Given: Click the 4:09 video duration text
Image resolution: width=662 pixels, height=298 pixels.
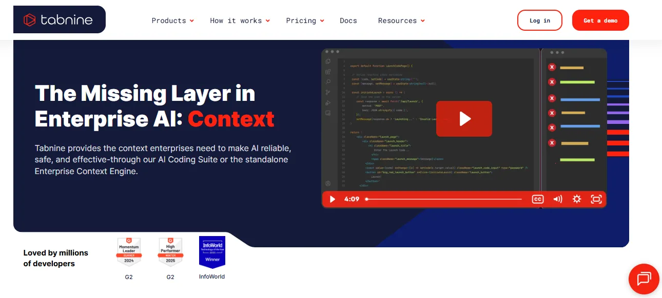Looking at the screenshot, I should coord(352,199).
